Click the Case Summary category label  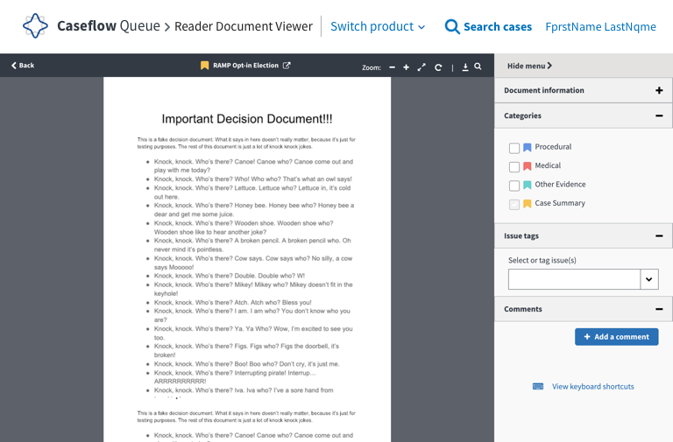tap(560, 203)
